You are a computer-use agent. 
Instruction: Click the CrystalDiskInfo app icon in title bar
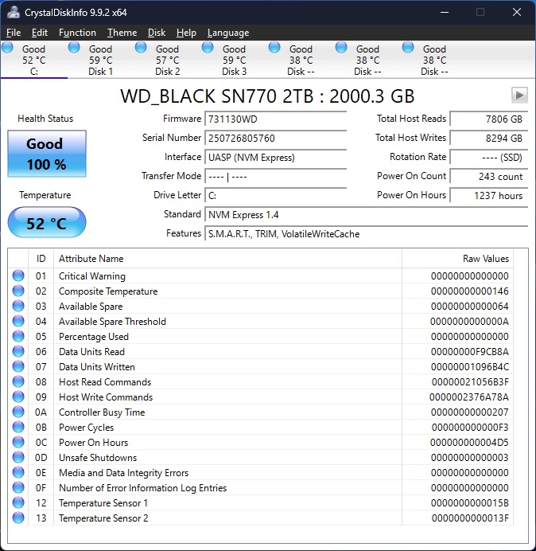pos(14,12)
